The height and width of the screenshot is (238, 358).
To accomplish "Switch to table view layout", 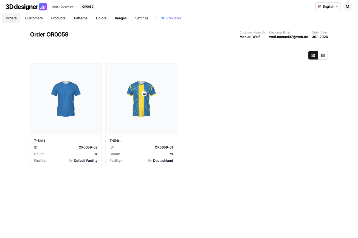I will coord(323,55).
